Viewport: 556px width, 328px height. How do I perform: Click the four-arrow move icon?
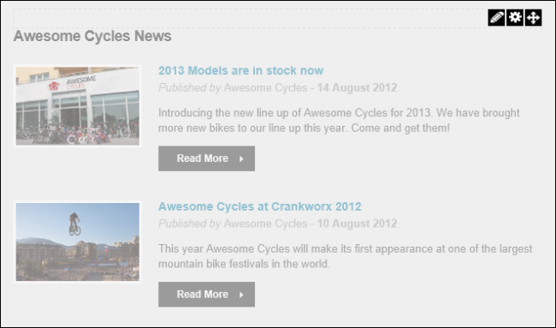(x=533, y=17)
